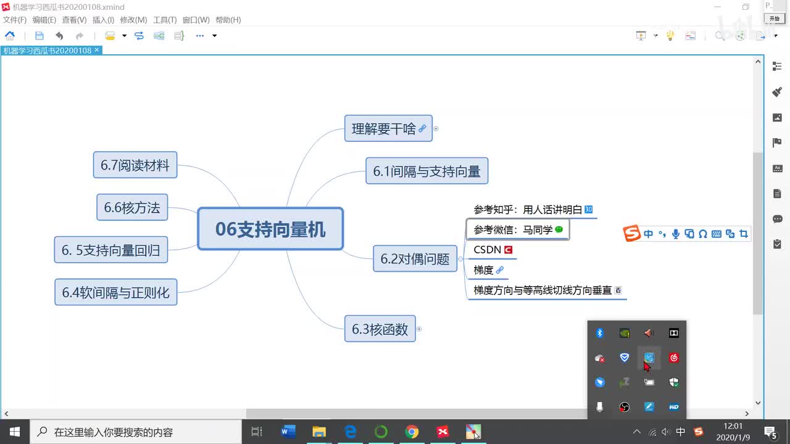
Task: Open brainstorming lightbulb tool
Action: pyautogui.click(x=670, y=36)
